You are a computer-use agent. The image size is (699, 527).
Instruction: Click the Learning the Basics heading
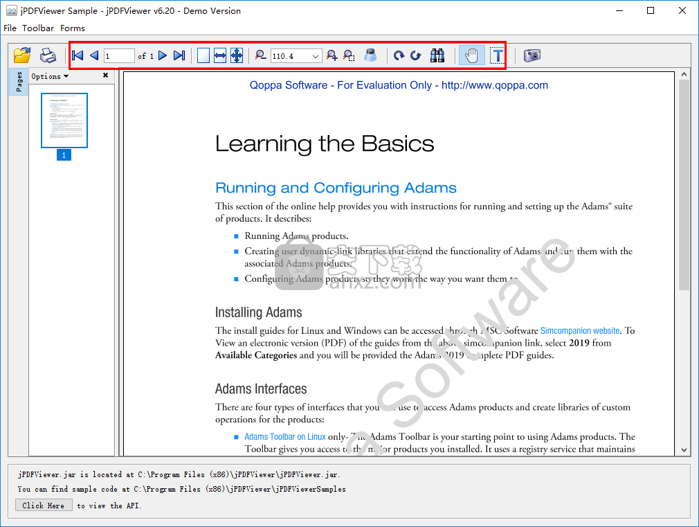(325, 144)
